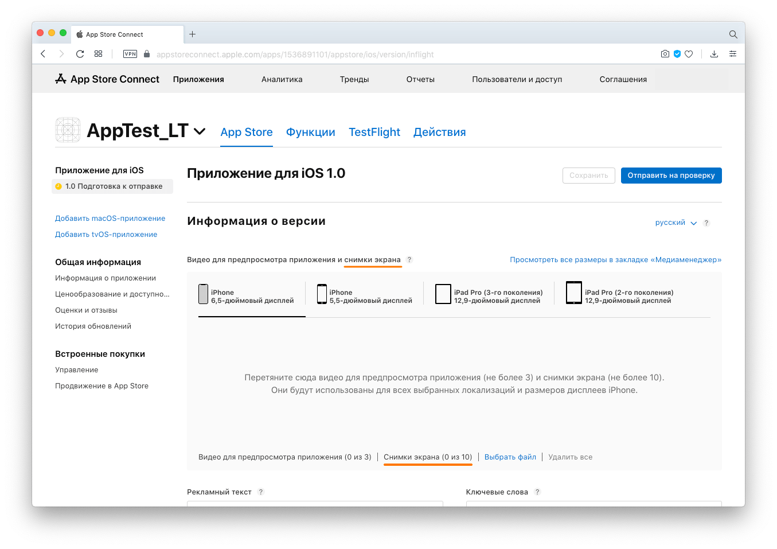Click Снимки экрана (0 из 10)
The image size is (777, 549).
tap(428, 457)
